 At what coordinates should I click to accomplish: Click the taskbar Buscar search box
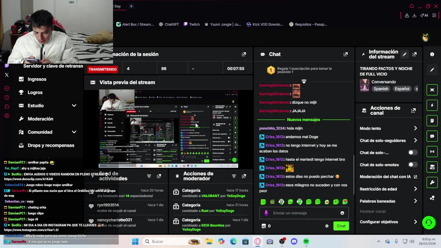coord(173,241)
